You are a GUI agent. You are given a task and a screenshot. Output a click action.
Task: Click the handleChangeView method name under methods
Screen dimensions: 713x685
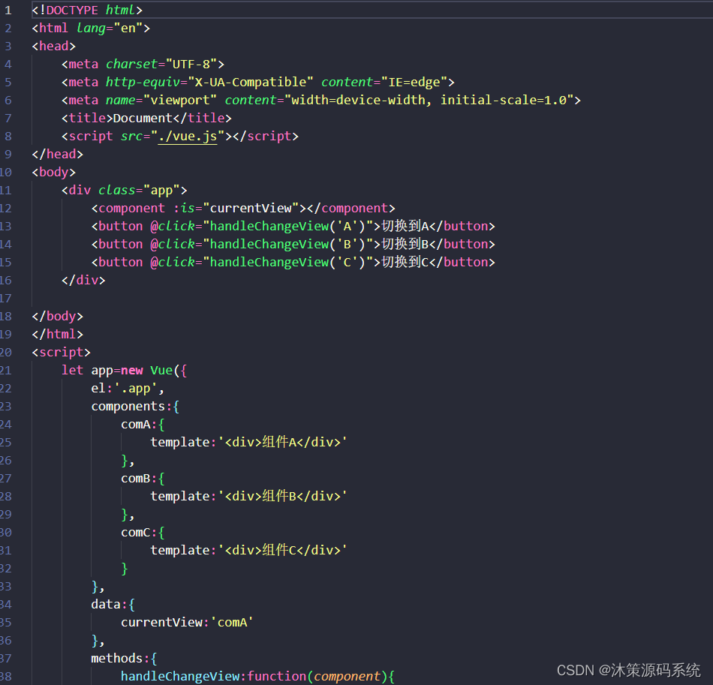click(x=180, y=676)
